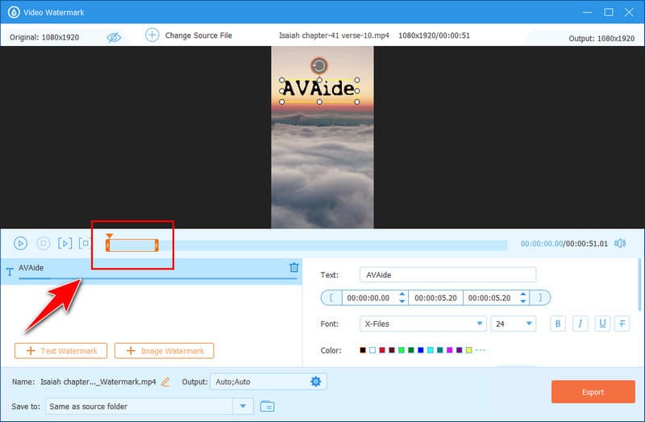Open output settings with the gear icon

coord(315,382)
